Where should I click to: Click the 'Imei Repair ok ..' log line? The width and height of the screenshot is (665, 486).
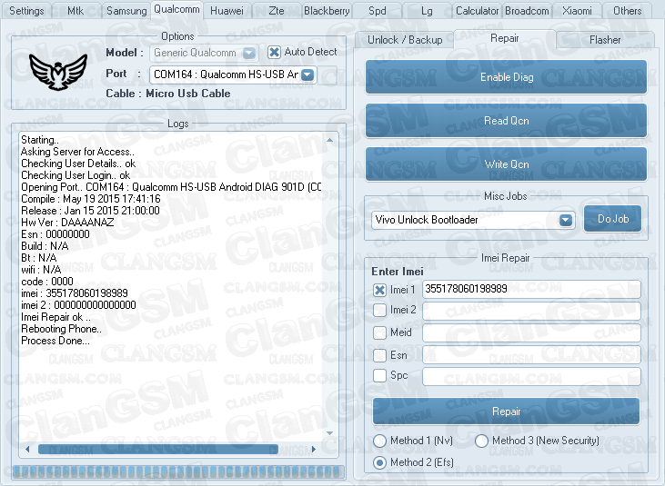55,317
